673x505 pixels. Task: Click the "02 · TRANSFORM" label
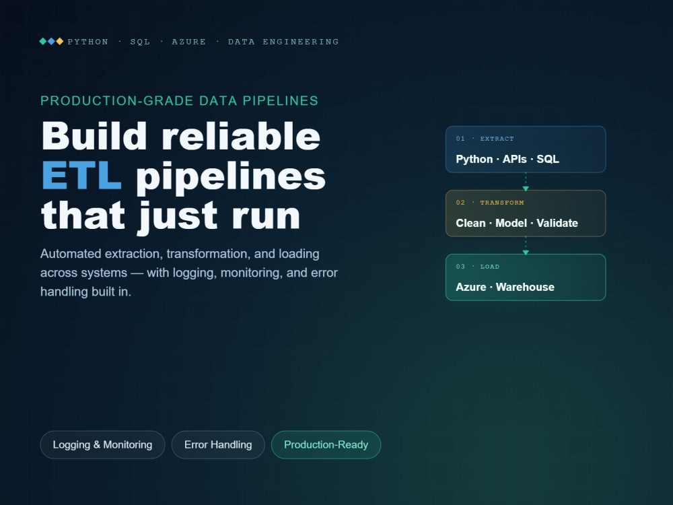(x=490, y=203)
